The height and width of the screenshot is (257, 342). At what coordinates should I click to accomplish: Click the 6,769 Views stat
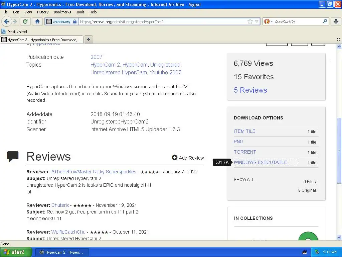[x=253, y=63]
